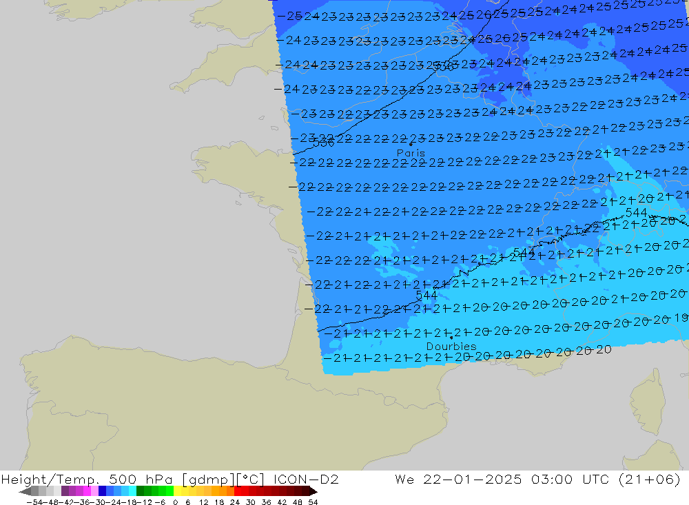
Task: Pick the dark red right arrow of the legend
Action: tap(313, 491)
